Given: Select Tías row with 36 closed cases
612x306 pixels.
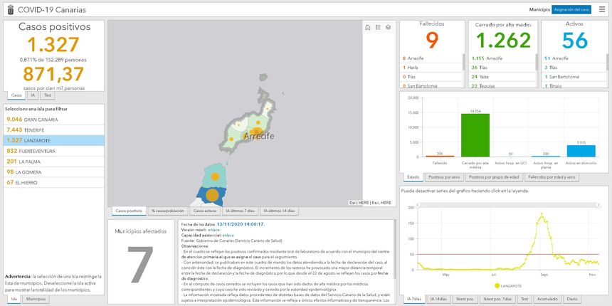Looking at the screenshot, I should 502,68.
